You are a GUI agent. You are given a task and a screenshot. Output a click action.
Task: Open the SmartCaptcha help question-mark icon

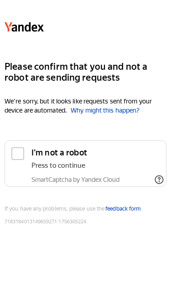[x=159, y=180]
